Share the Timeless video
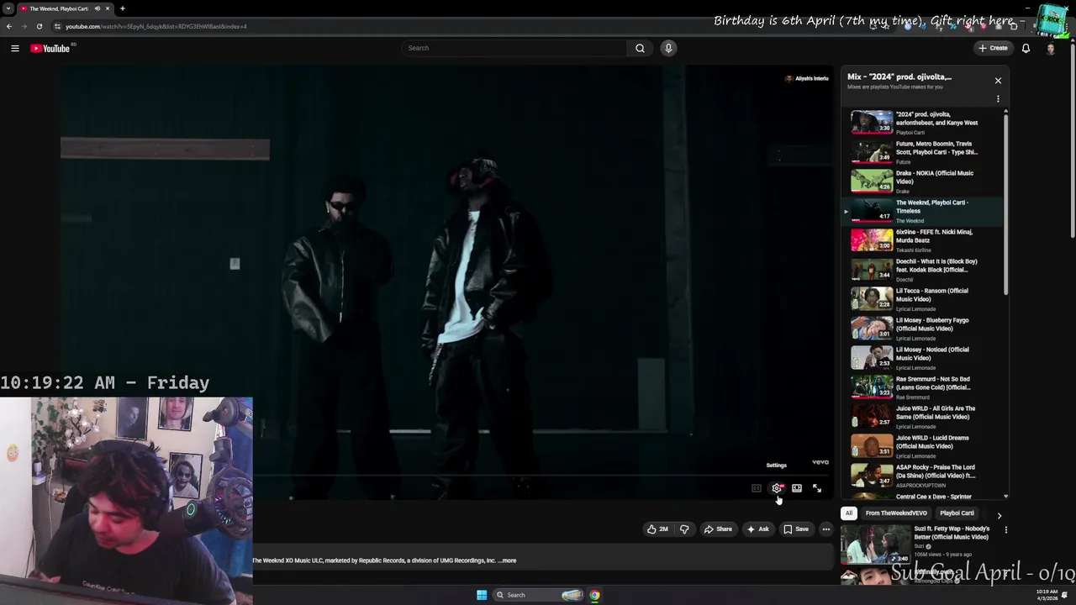1076x605 pixels. [718, 529]
